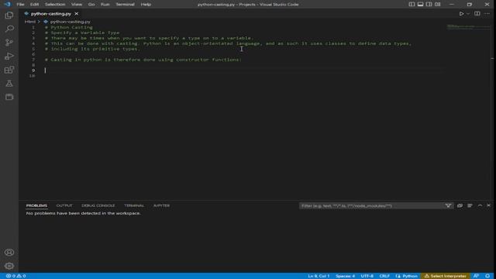The height and width of the screenshot is (279, 496).
Task: Toggle View as Table/Tree icon in Problems panel
Action: [470, 206]
